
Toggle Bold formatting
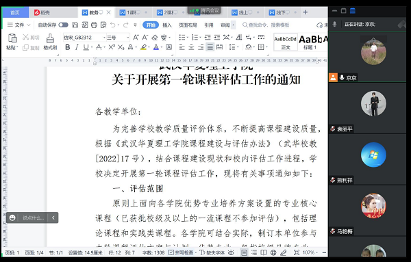pos(68,47)
